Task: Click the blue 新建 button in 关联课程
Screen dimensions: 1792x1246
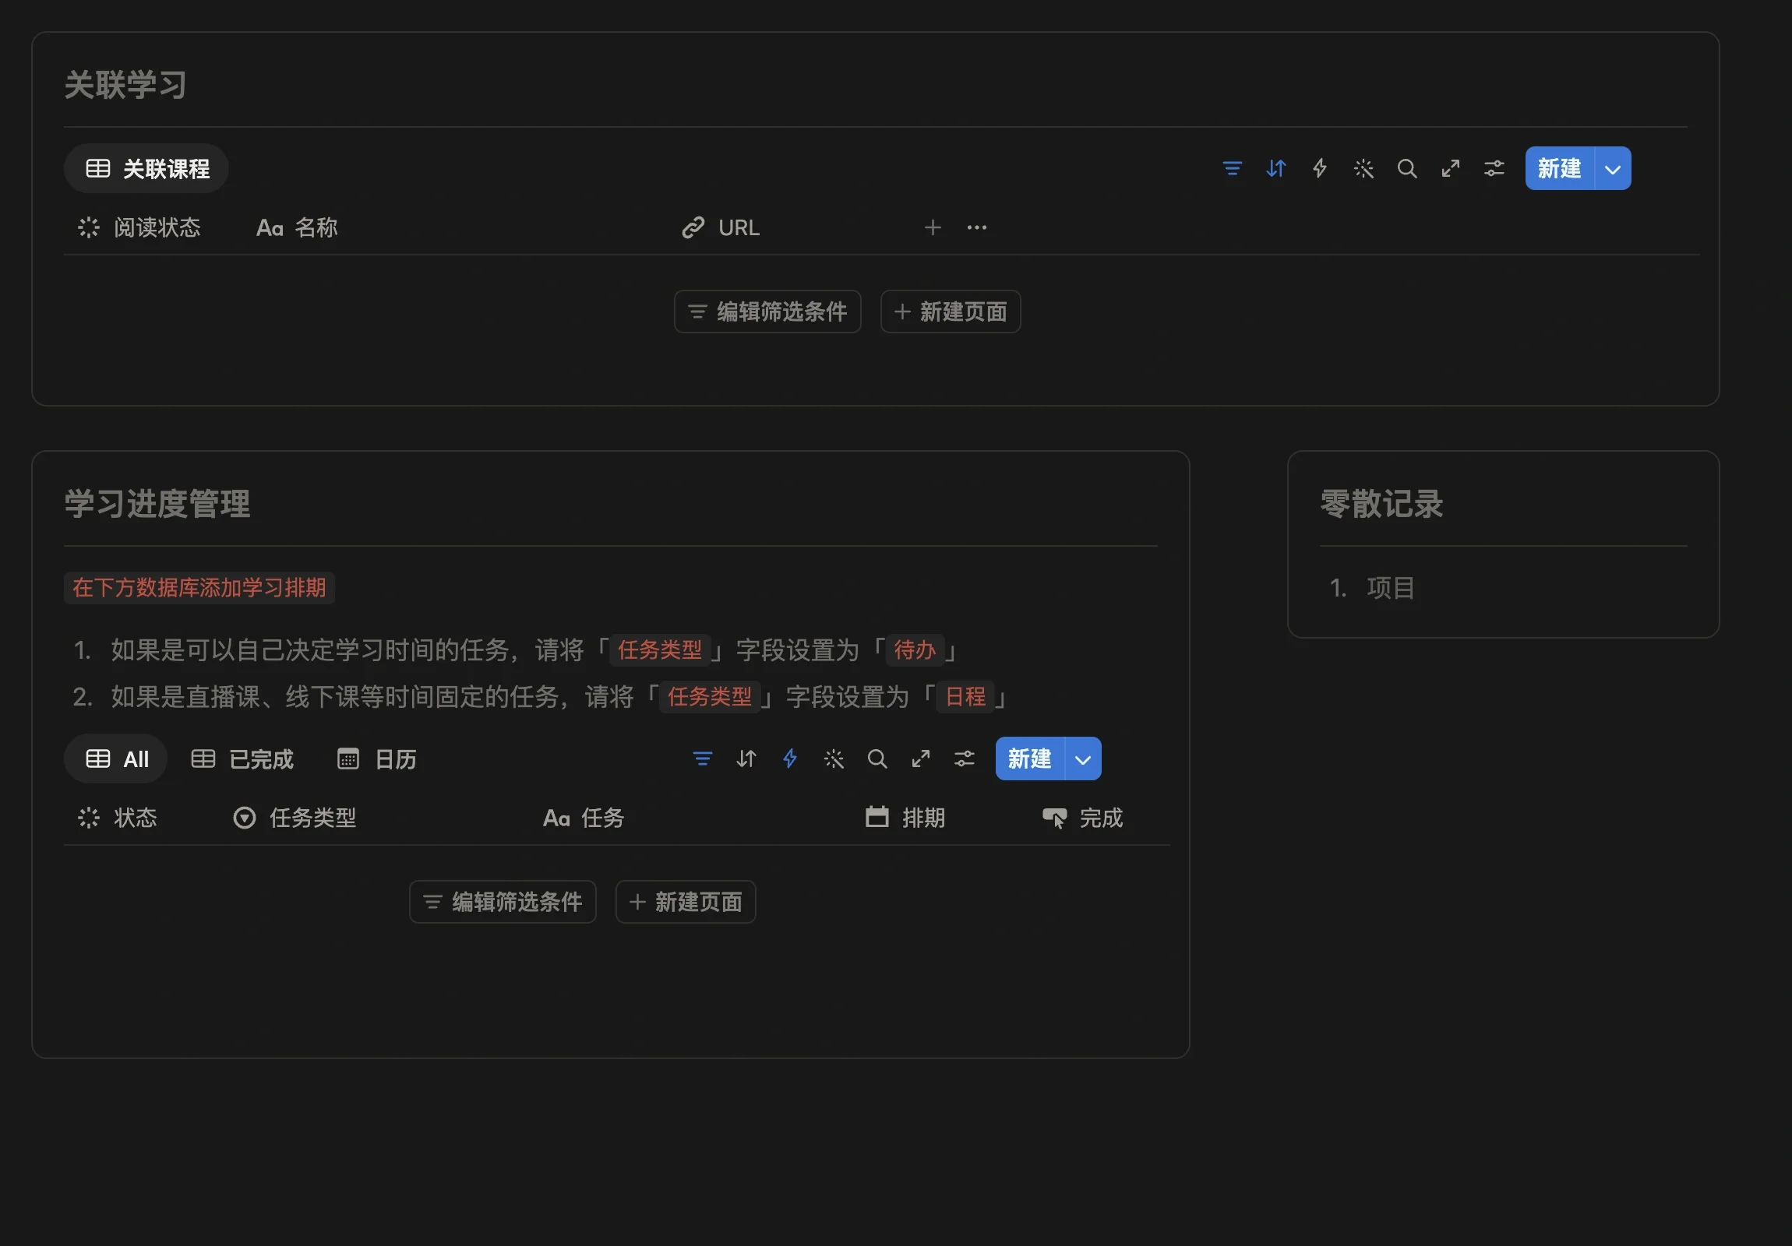Action: [x=1559, y=168]
